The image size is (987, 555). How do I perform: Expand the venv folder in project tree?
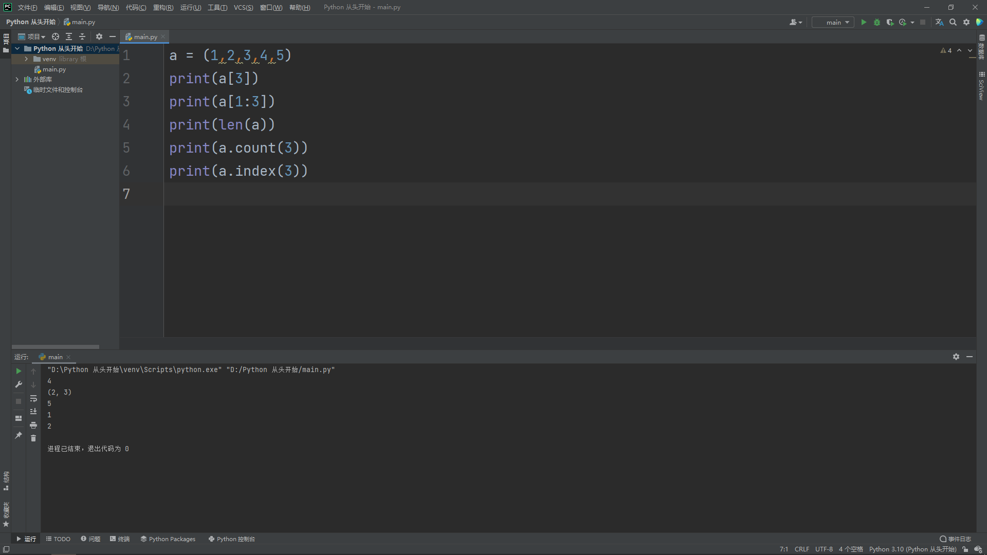click(x=26, y=59)
